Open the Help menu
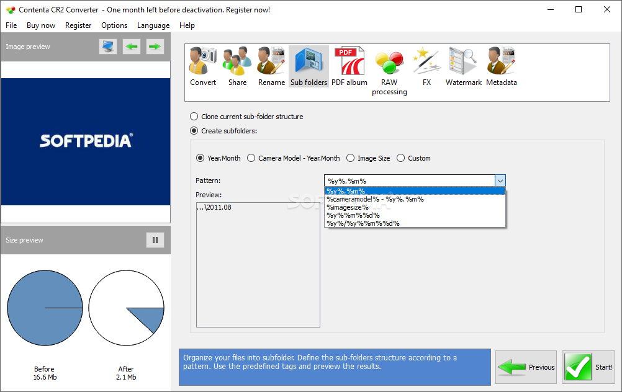 click(x=187, y=25)
